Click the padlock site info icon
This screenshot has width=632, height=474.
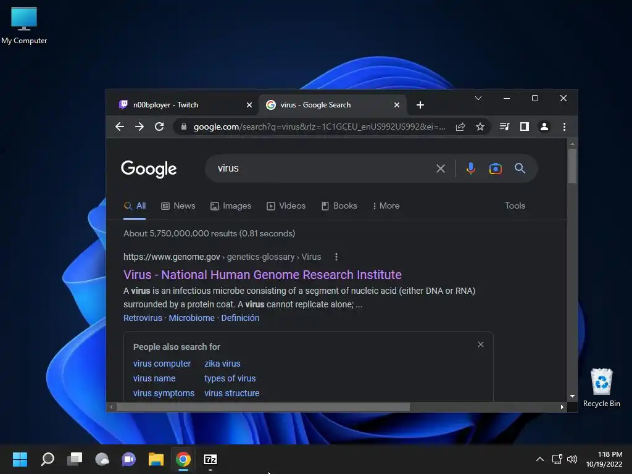click(x=184, y=127)
